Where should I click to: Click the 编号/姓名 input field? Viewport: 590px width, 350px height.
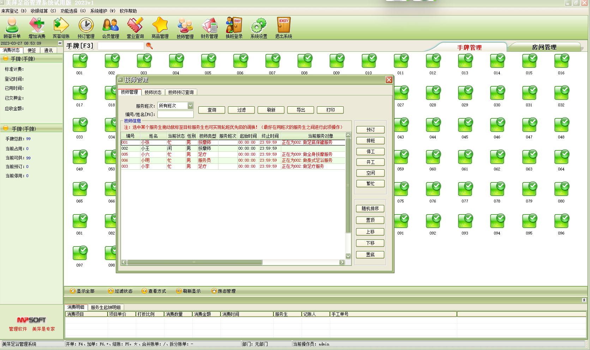(x=175, y=114)
